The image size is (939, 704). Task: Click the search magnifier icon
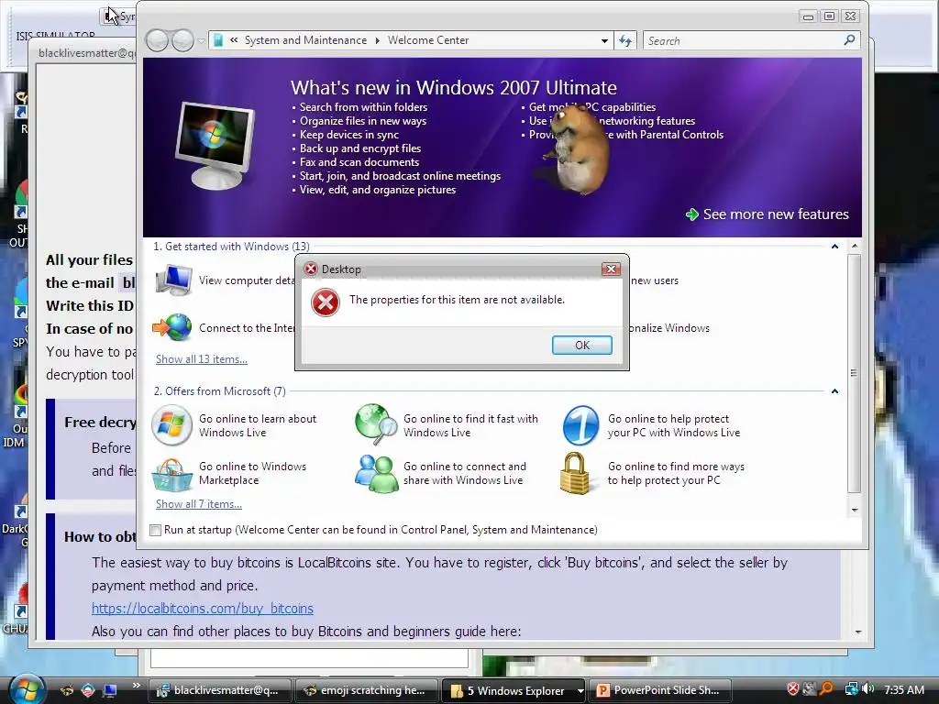pos(849,40)
